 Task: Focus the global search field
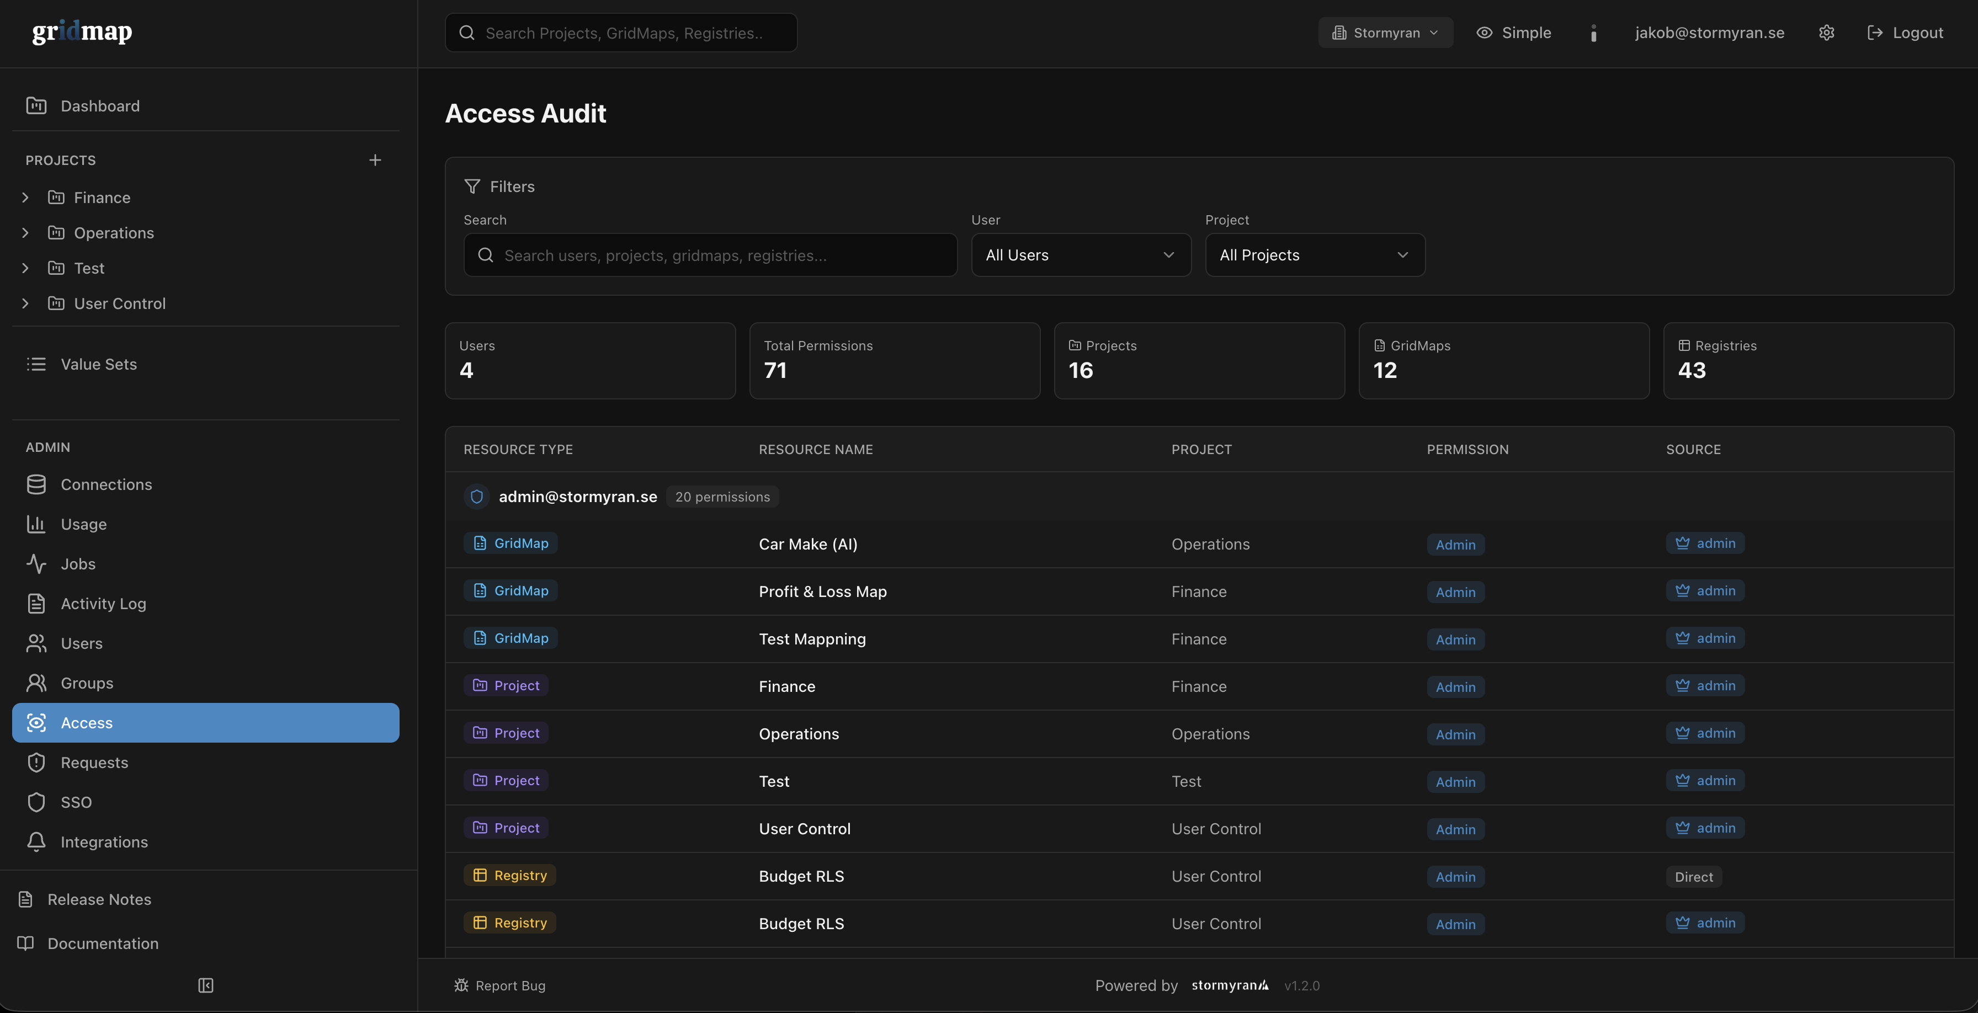click(x=620, y=32)
